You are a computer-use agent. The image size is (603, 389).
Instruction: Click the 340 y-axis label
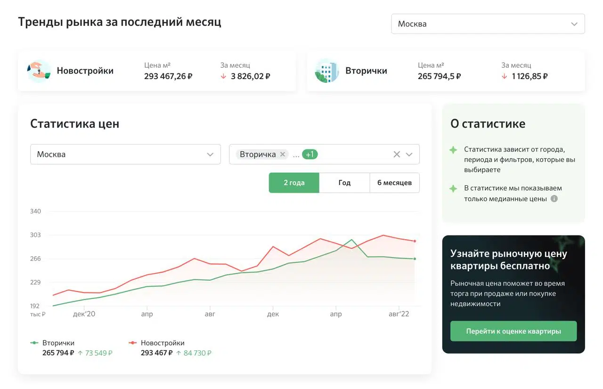point(36,211)
